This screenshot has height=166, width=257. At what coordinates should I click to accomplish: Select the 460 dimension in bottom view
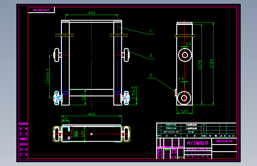click(92, 114)
